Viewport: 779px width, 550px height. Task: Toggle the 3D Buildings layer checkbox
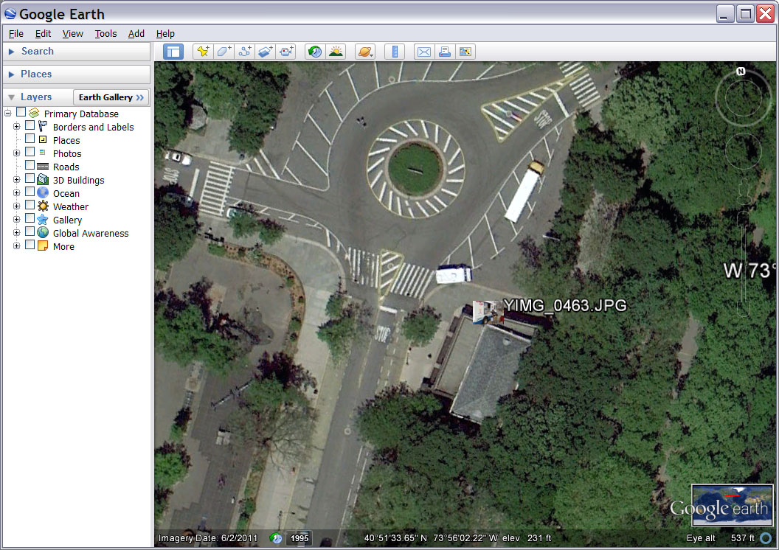tap(30, 179)
